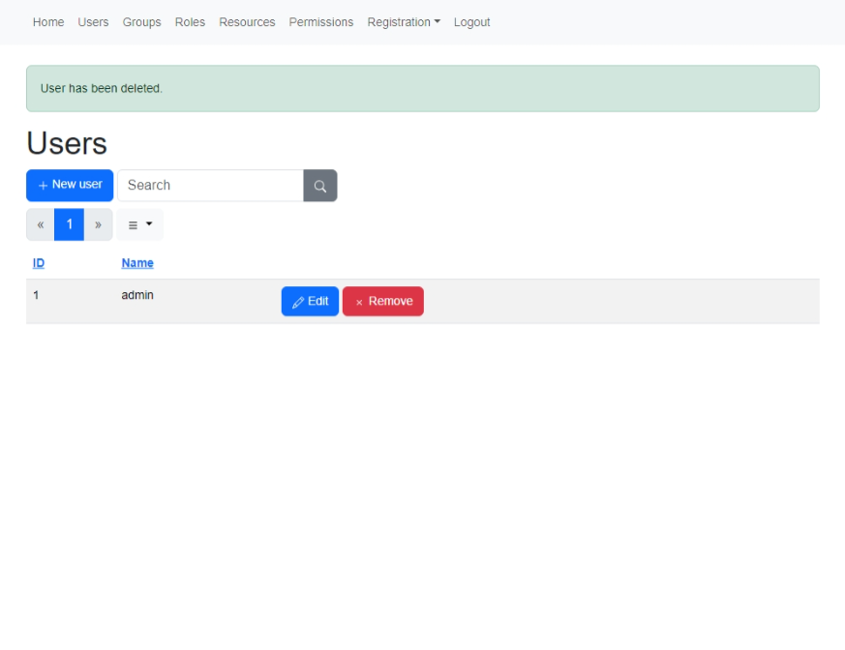Open the Groups page
This screenshot has width=845, height=650.
(141, 22)
